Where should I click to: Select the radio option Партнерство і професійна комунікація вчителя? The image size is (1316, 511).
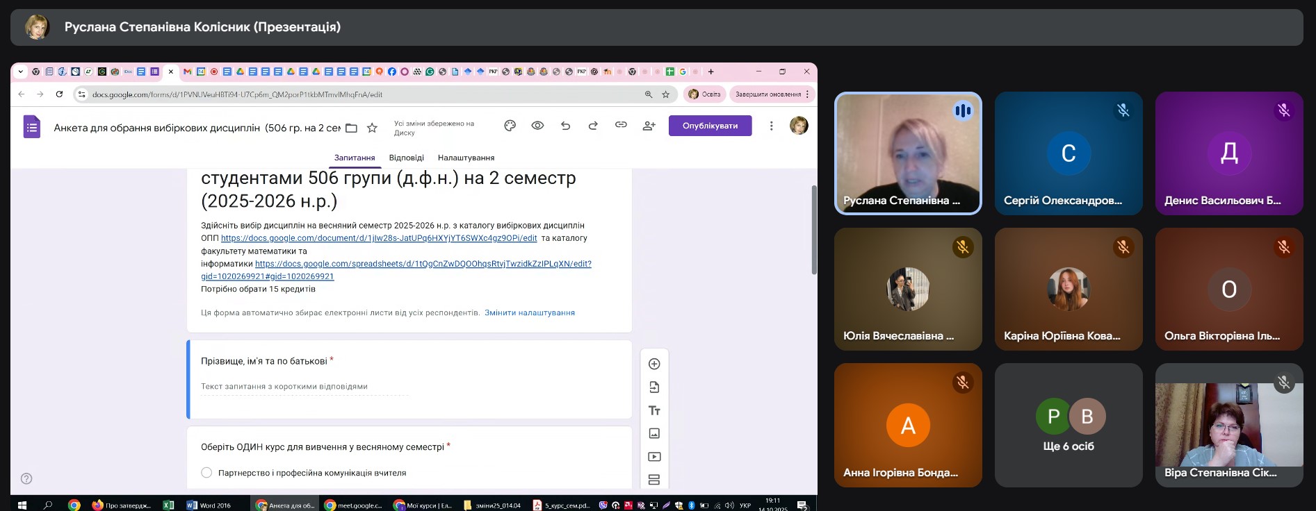(x=206, y=472)
